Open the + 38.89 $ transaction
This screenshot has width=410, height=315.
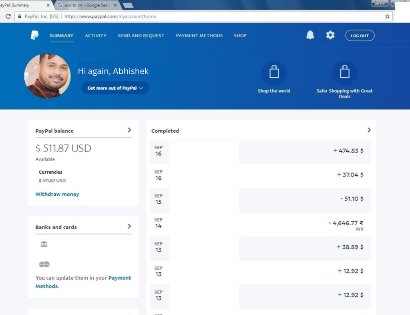(260, 248)
